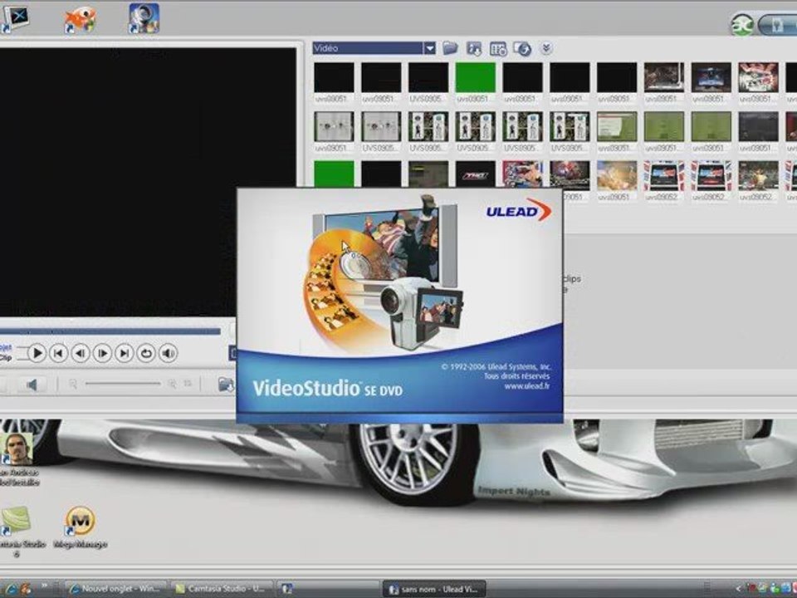Switch preview mode to Clip
This screenshot has width=797, height=598.
coord(6,358)
